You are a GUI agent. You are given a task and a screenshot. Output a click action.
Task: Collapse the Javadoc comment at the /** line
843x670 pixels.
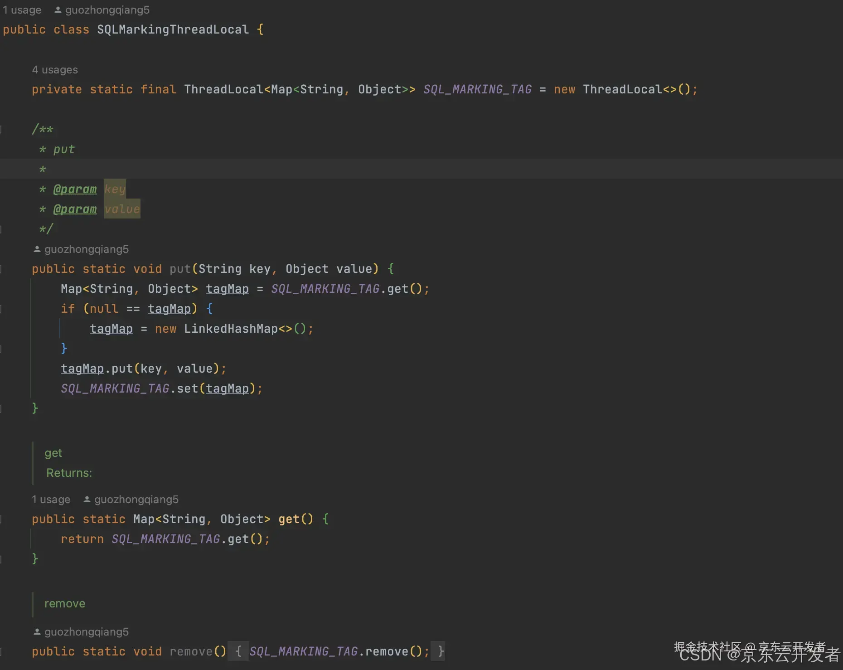1,130
